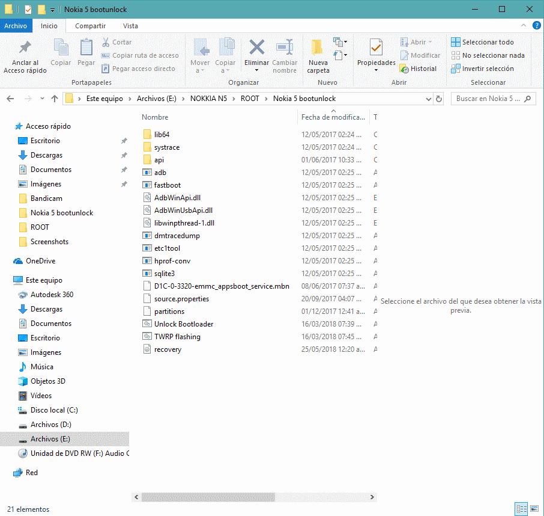The width and height of the screenshot is (544, 516).
Task: Open the Nuevo elemento dropdown icon
Action: coord(340,42)
